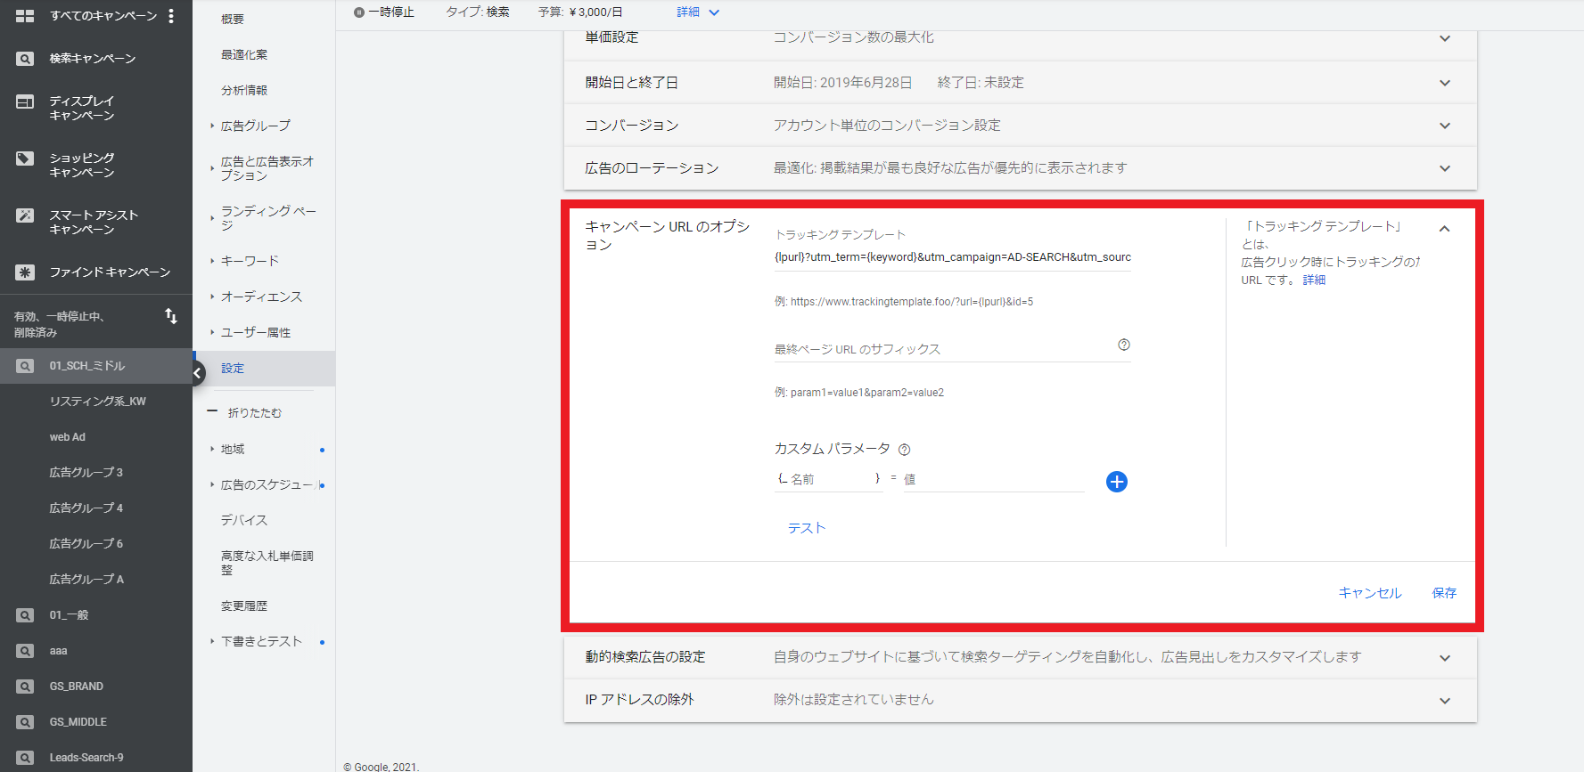
Task: Expand the 広告のローテーション row
Action: coord(1445,168)
